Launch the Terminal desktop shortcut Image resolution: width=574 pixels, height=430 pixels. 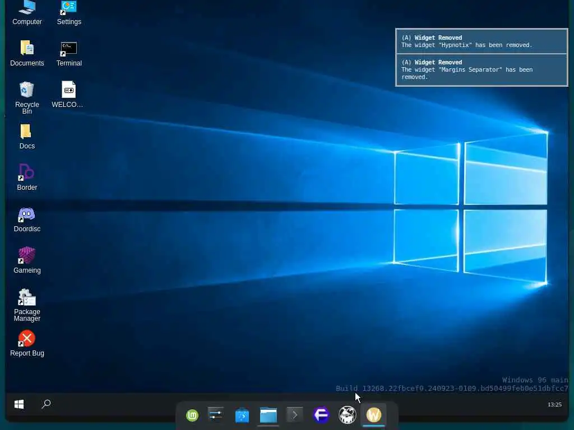[x=69, y=53]
